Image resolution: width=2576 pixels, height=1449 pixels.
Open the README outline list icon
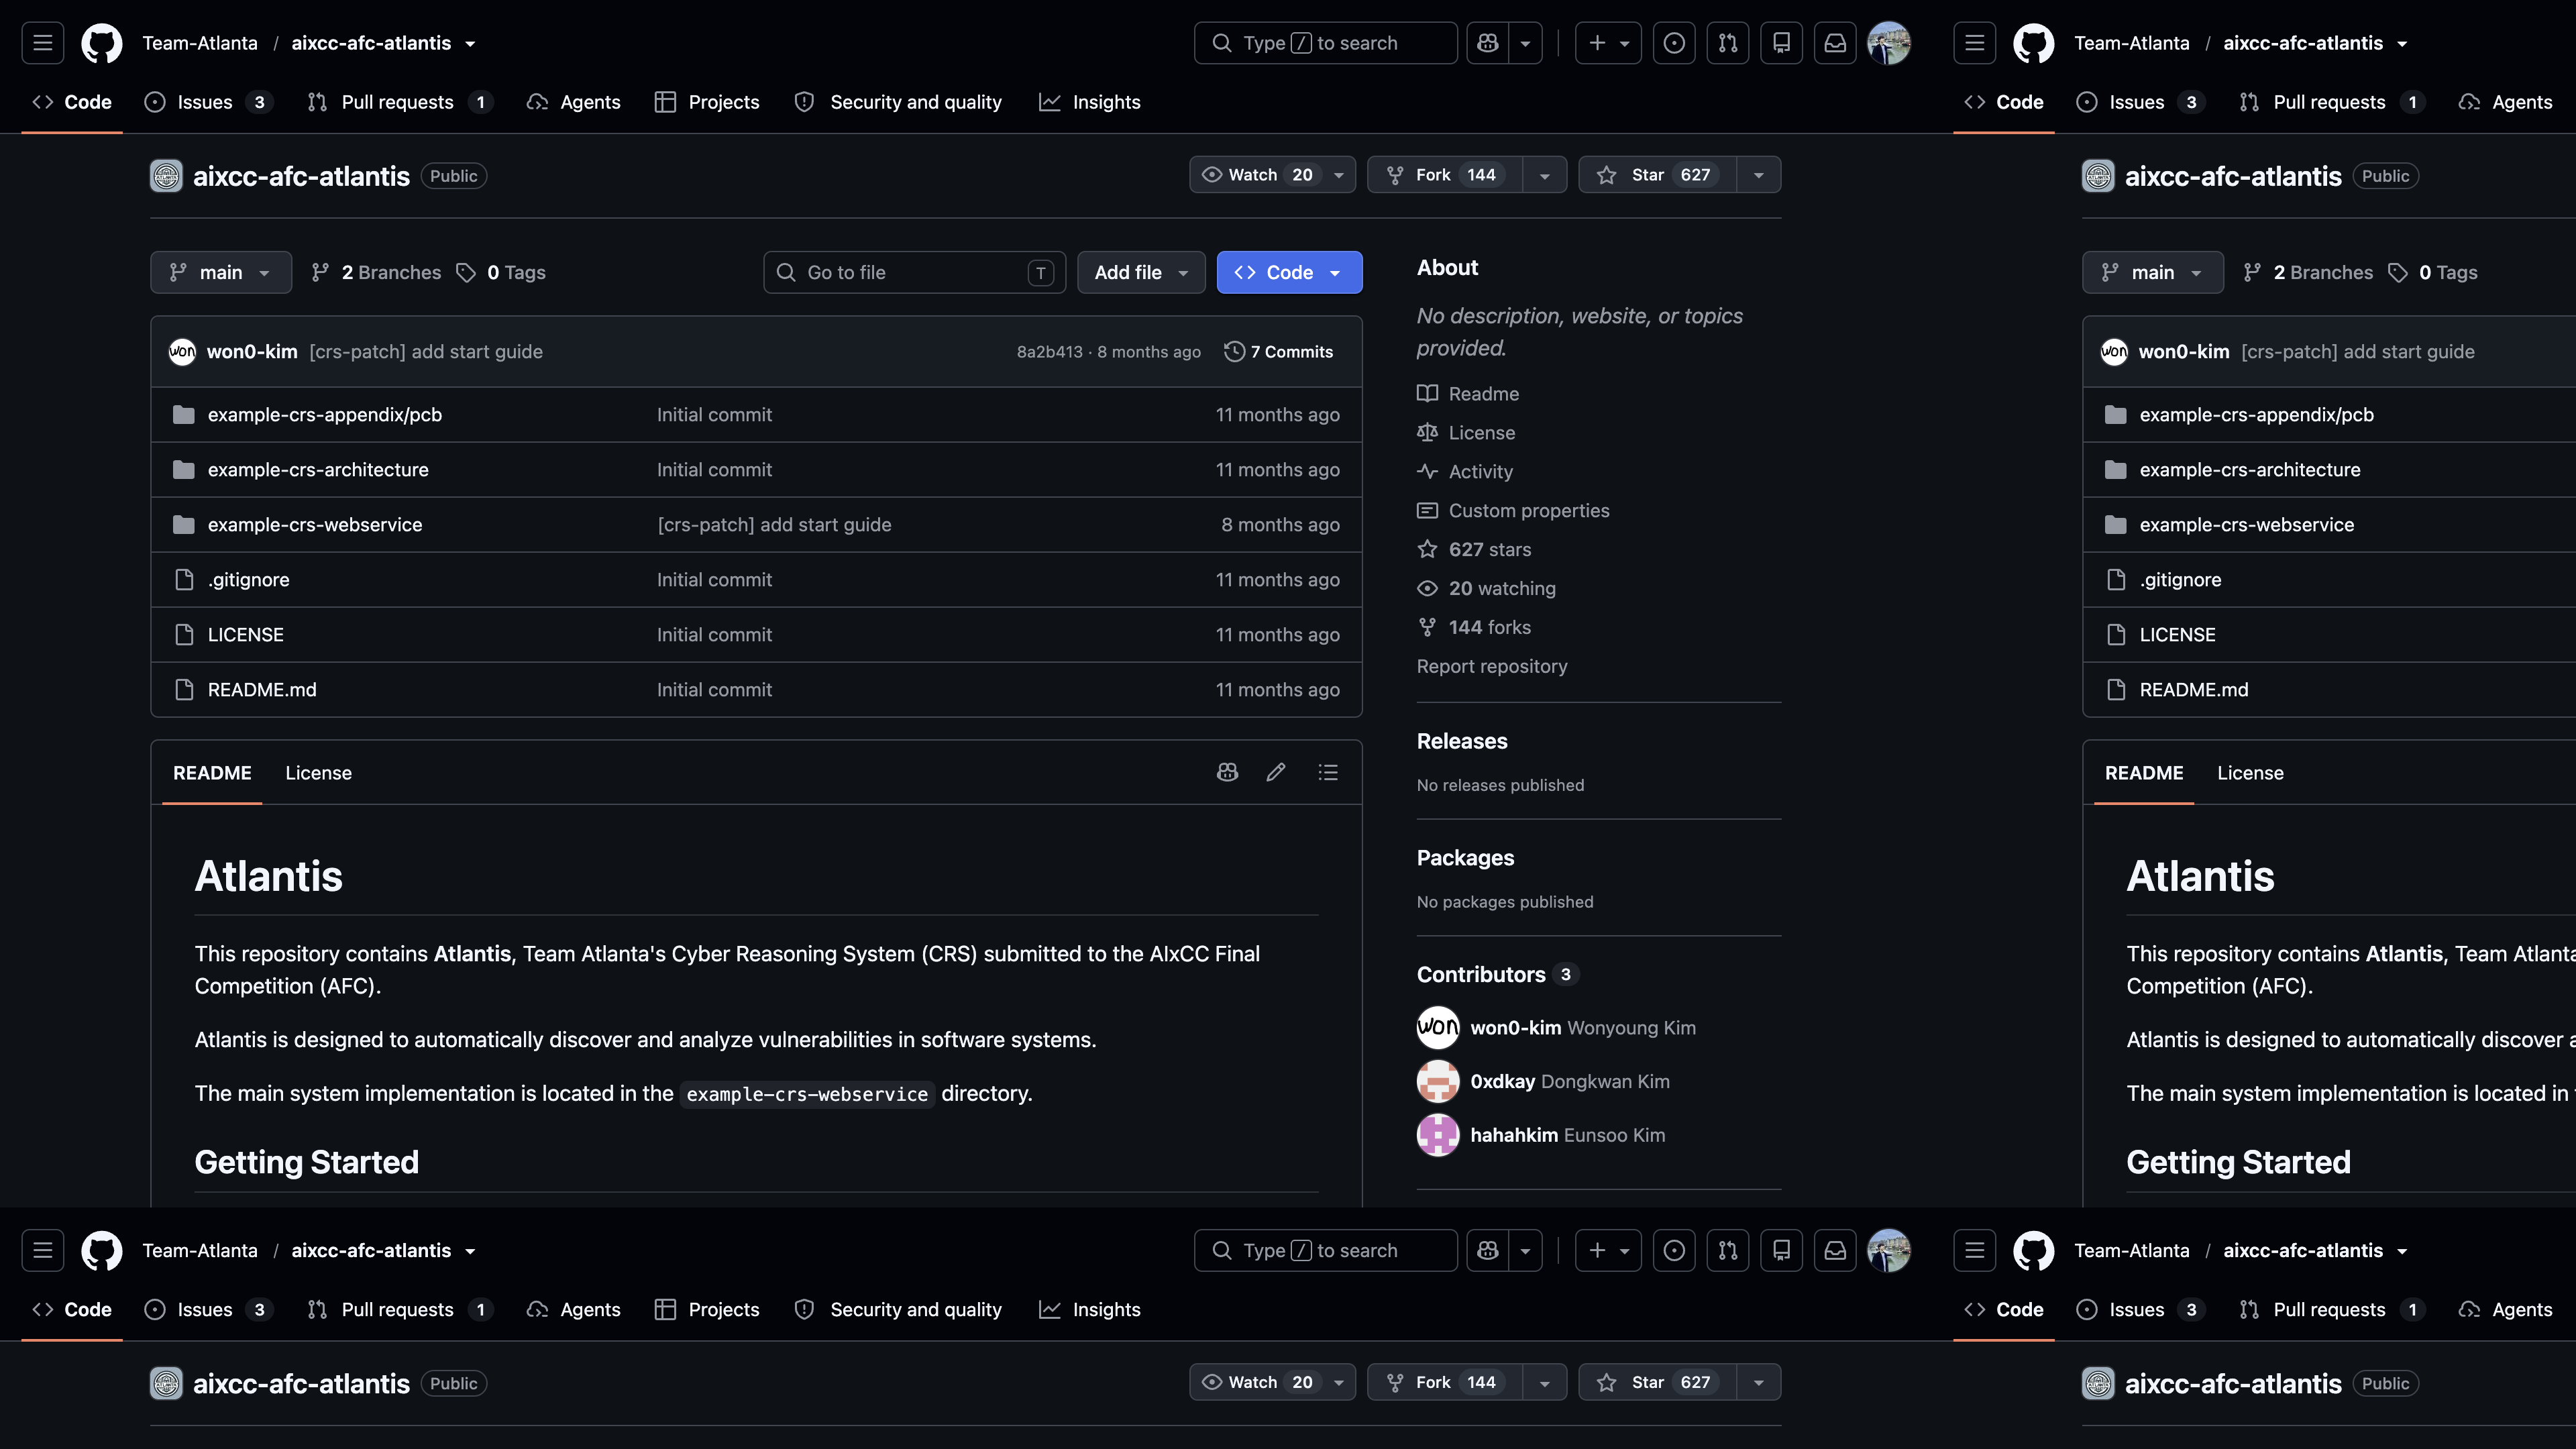(1328, 772)
